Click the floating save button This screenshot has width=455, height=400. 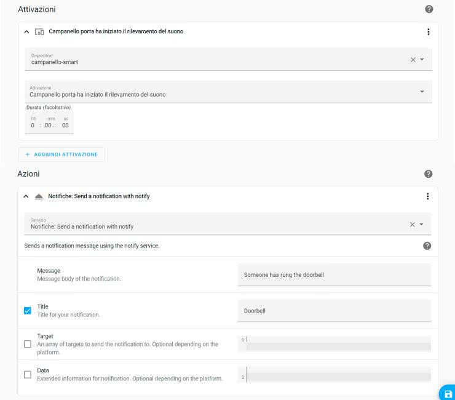coord(447,393)
